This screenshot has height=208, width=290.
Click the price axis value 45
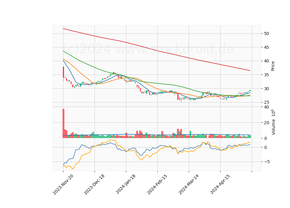pos(266,47)
